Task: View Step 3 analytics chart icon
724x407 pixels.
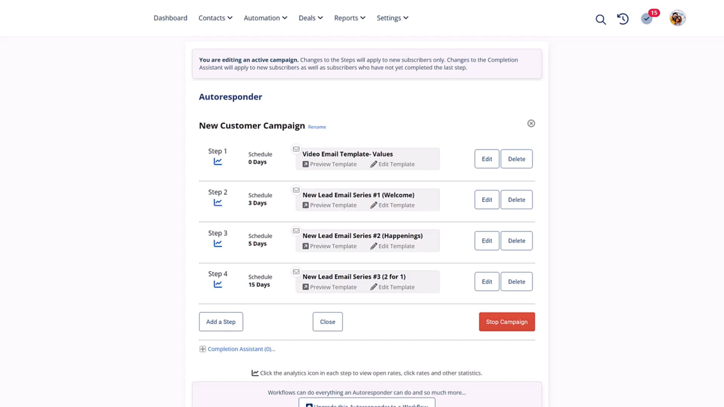Action: [218, 243]
